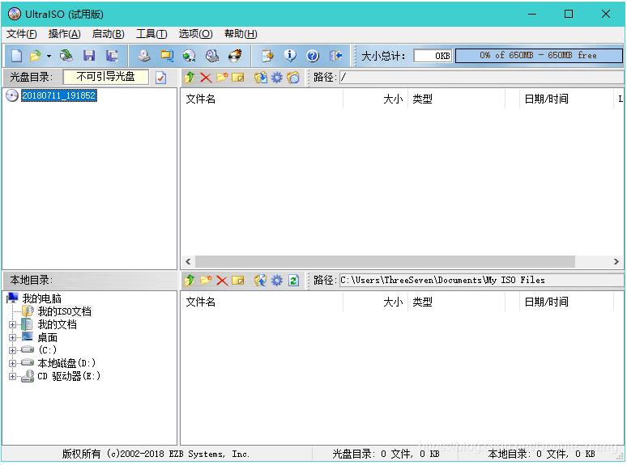The image size is (627, 465).
Task: Sort local list by 类型 column
Action: [x=456, y=302]
